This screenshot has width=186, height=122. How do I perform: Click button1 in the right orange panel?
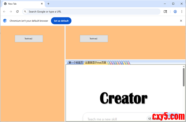click(x=94, y=39)
